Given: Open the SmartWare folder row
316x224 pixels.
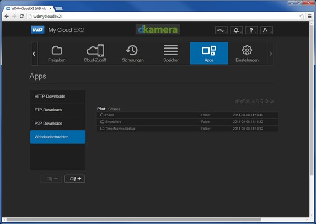Looking at the screenshot, I should 187,122.
